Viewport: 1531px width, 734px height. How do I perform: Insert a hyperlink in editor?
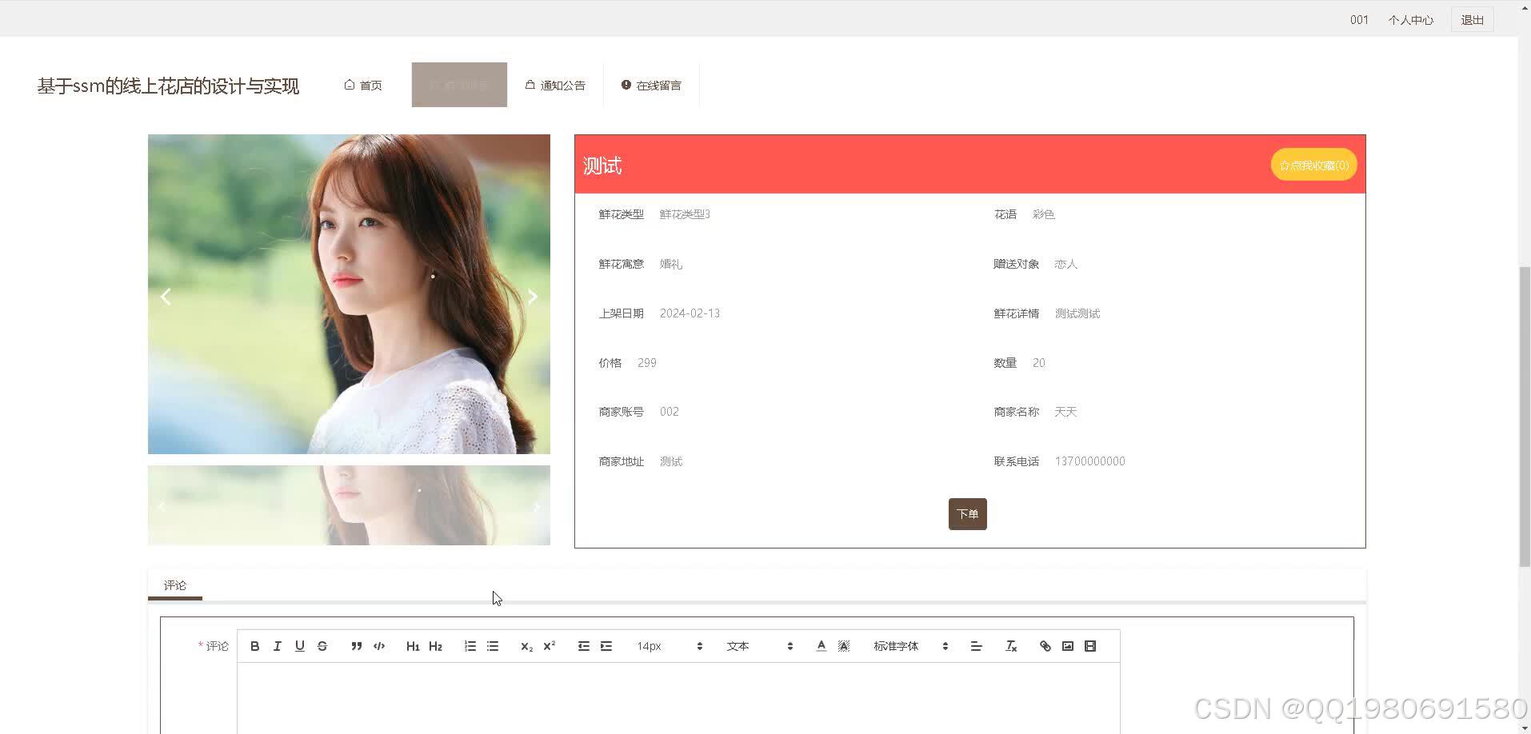click(1045, 645)
